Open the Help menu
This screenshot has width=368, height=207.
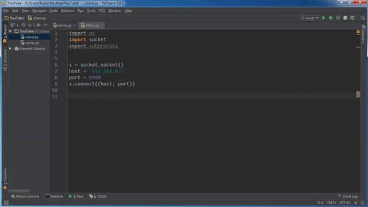128,11
